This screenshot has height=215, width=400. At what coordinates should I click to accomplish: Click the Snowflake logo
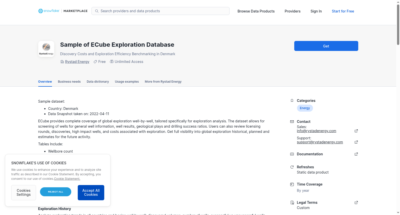[x=49, y=11]
